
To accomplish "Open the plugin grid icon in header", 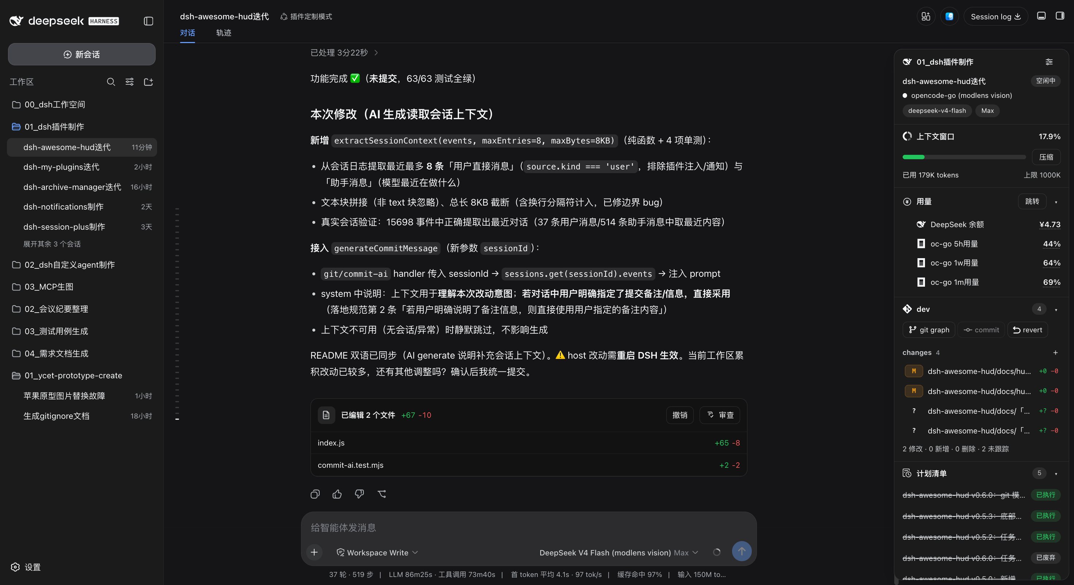I will coord(926,16).
